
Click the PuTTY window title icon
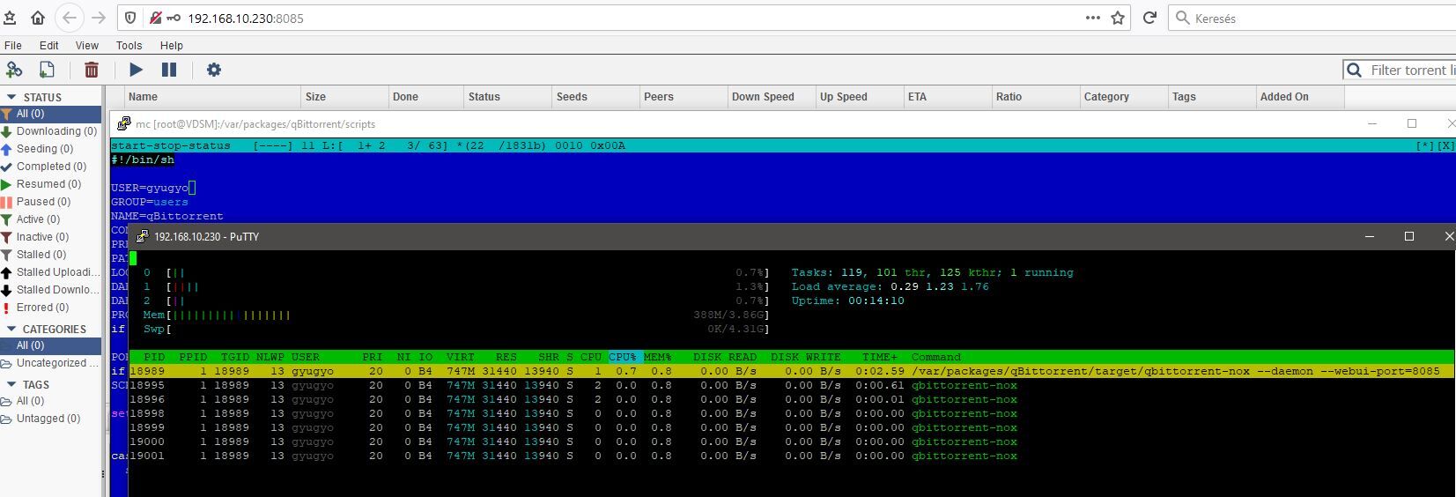click(x=142, y=236)
